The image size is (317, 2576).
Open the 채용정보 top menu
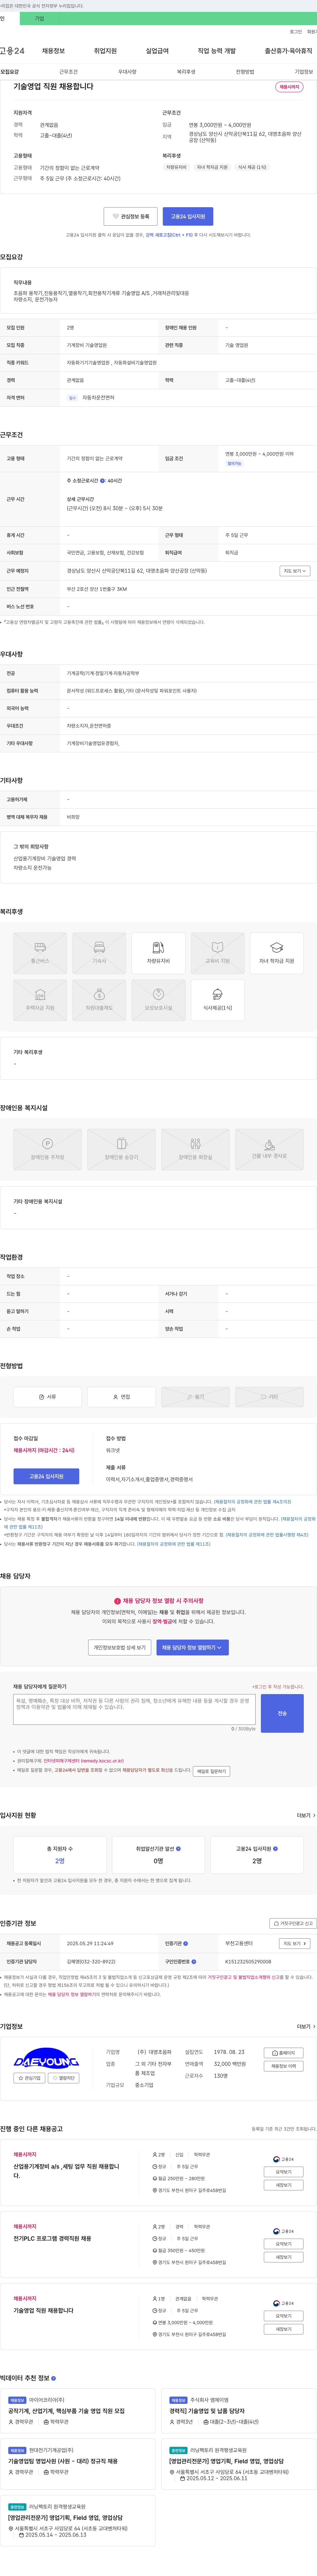pyautogui.click(x=53, y=51)
